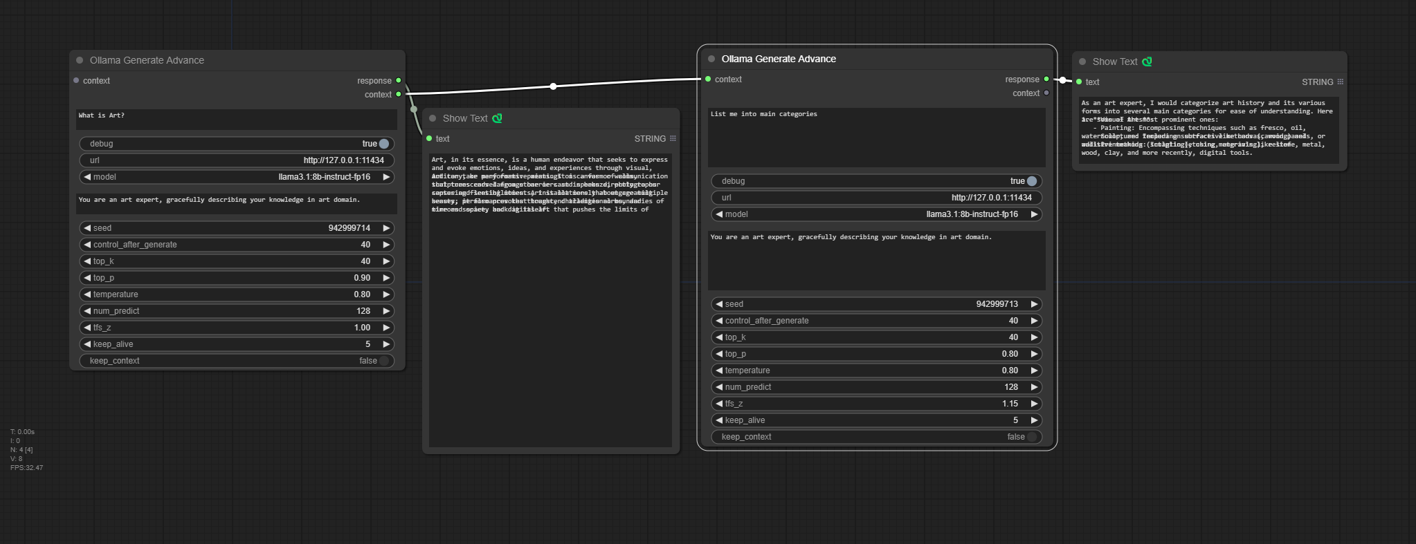
Task: Click text input port of 'As an art expert' Show Text node
Action: pyautogui.click(x=1079, y=82)
